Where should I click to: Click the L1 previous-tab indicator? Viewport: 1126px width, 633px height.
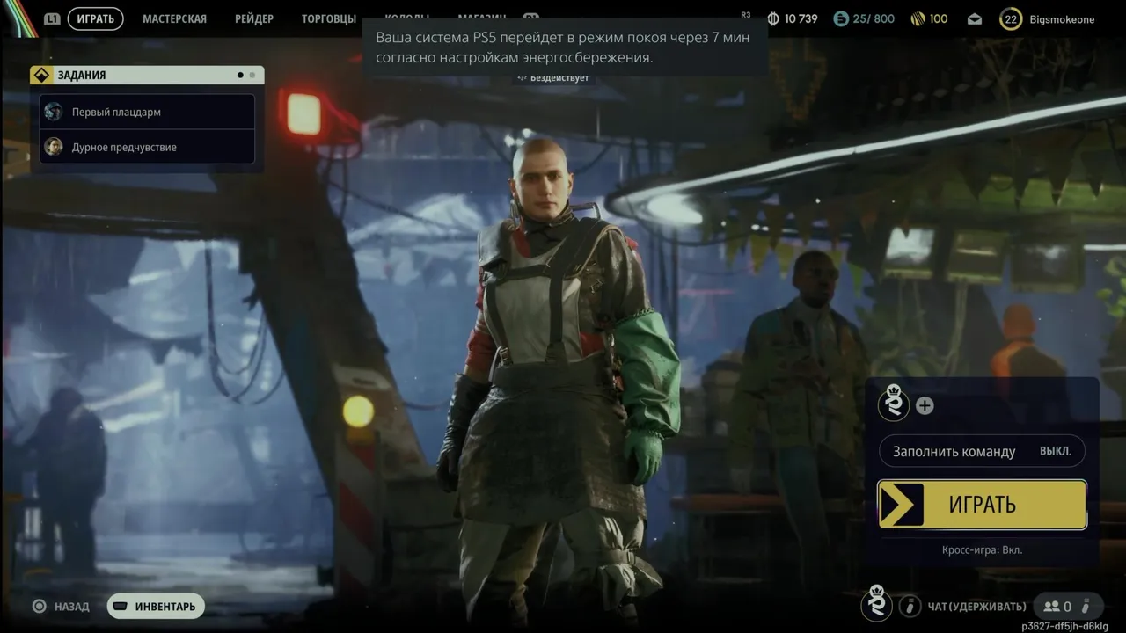pyautogui.click(x=52, y=18)
